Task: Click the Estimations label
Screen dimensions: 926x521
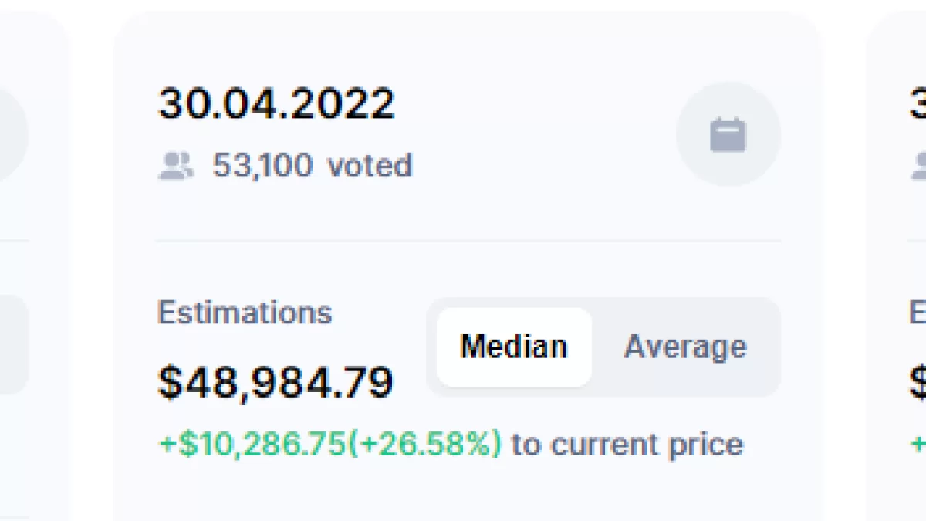Action: (245, 313)
